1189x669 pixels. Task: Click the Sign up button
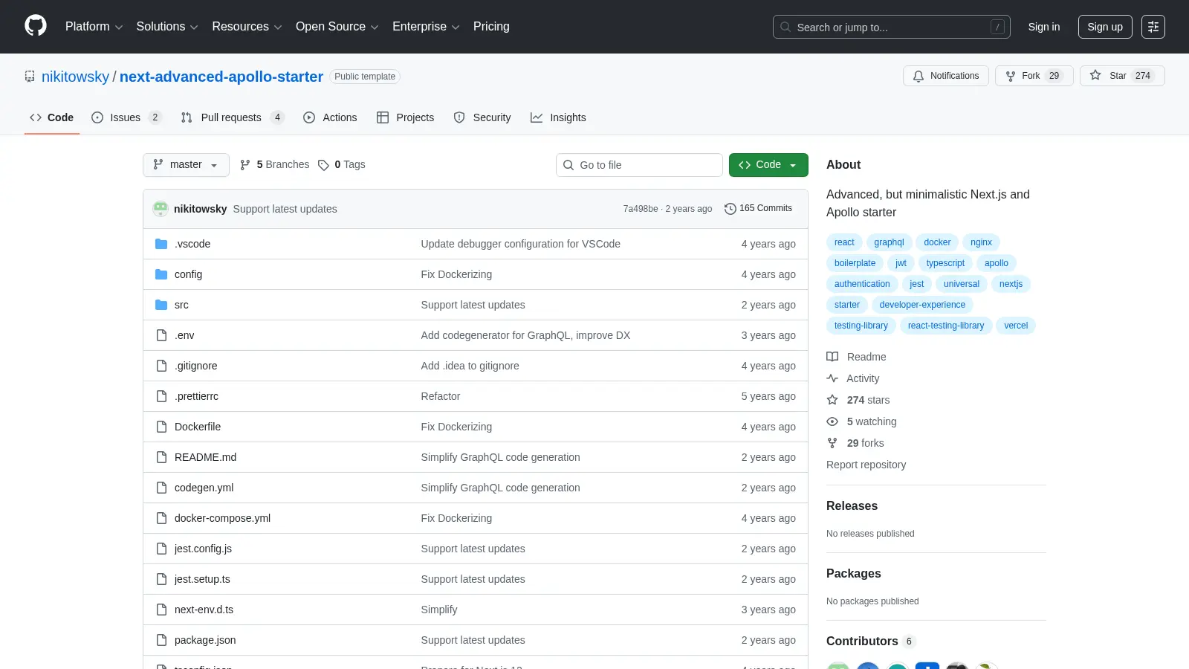click(1105, 27)
